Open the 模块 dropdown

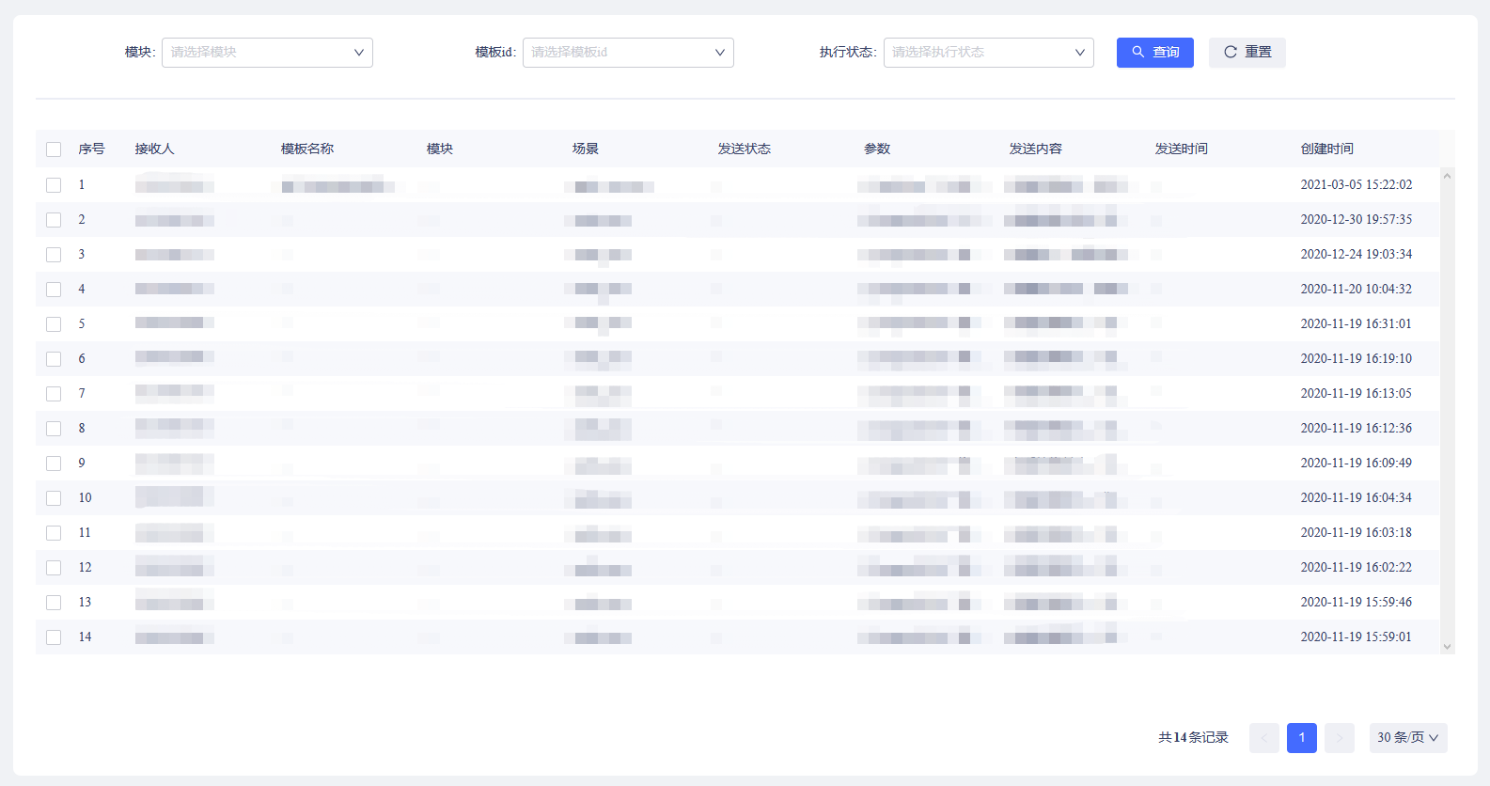tap(267, 53)
